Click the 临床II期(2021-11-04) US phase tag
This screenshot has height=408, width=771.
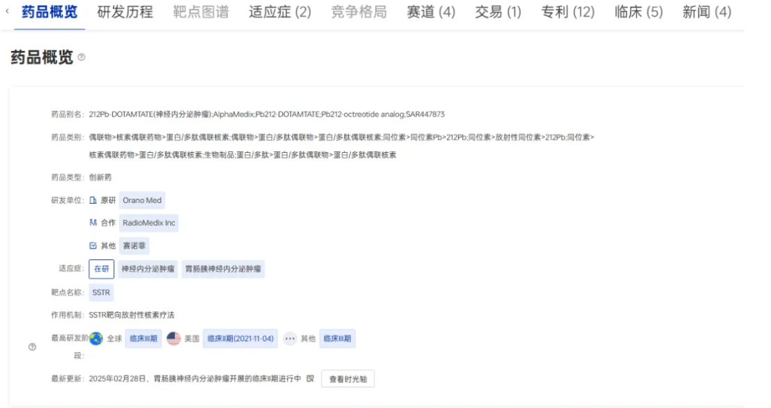[x=241, y=339]
